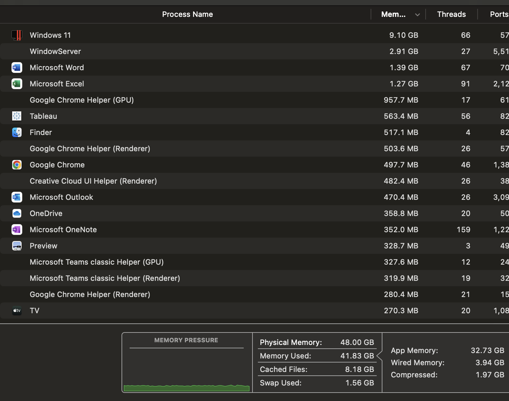Image resolution: width=509 pixels, height=401 pixels.
Task: Click the Tableau process name
Action: click(x=43, y=116)
